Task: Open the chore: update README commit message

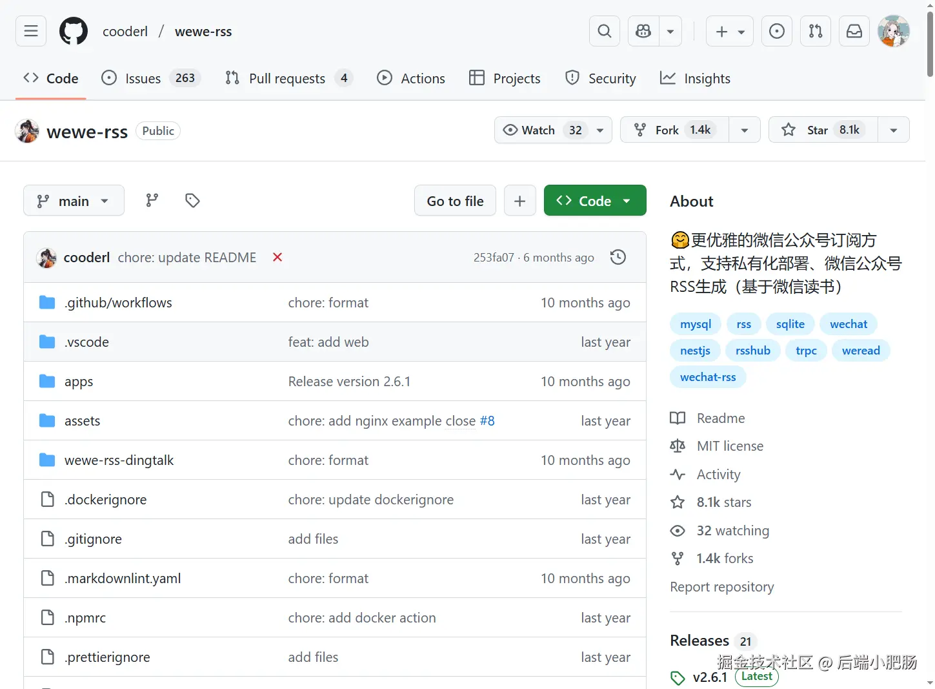Action: (x=187, y=258)
